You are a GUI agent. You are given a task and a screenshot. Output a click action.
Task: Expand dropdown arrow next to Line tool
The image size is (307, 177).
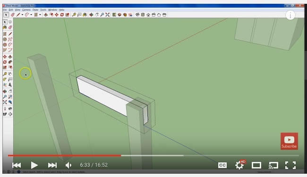(x=22, y=15)
